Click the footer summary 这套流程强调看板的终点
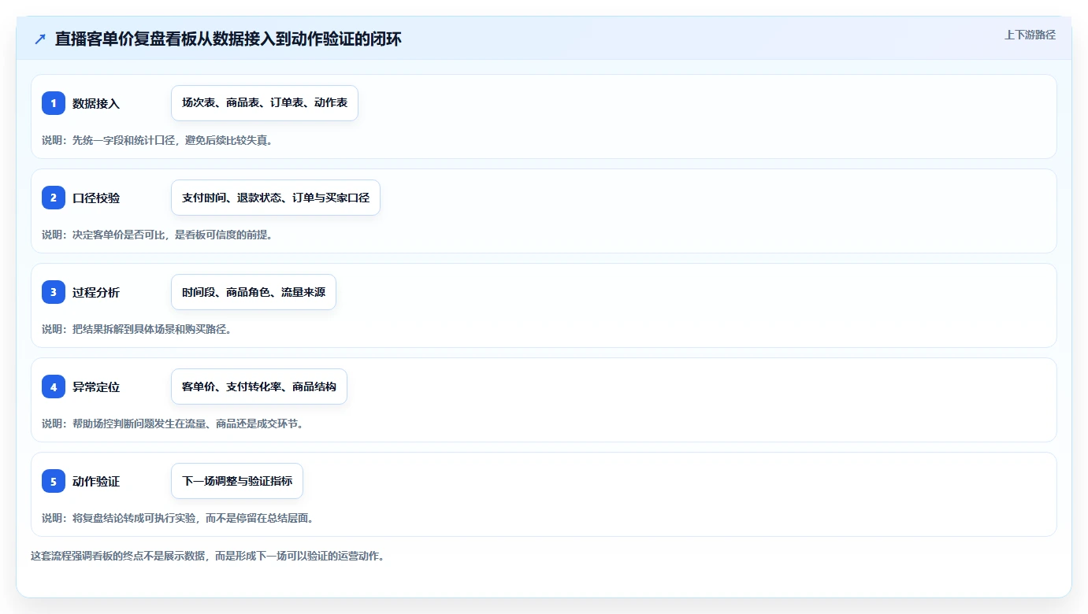Viewport: 1088px width, 614px height. click(x=207, y=556)
